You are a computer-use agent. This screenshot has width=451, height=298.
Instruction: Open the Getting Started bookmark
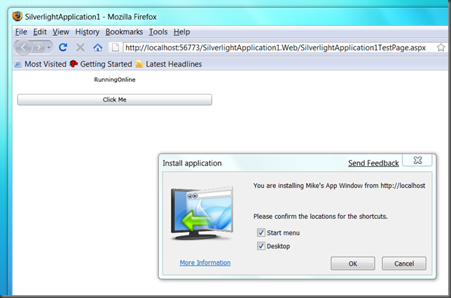[x=101, y=64]
